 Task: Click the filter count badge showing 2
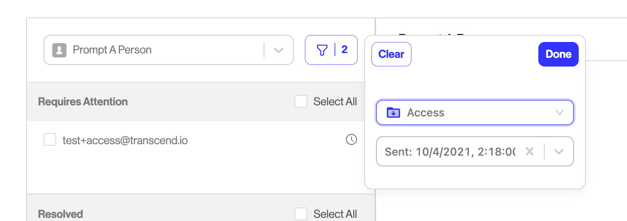click(344, 50)
